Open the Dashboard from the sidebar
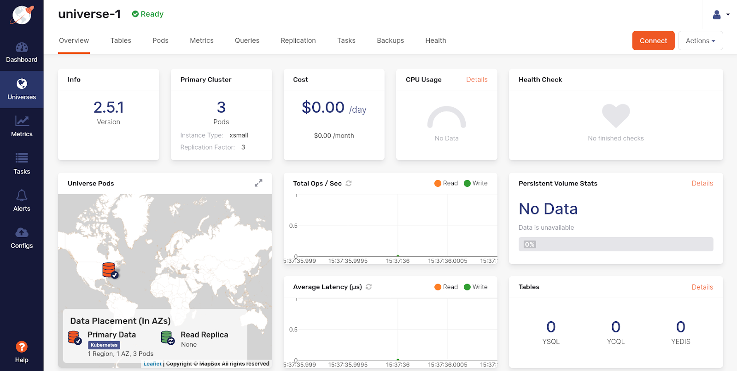 tap(22, 52)
